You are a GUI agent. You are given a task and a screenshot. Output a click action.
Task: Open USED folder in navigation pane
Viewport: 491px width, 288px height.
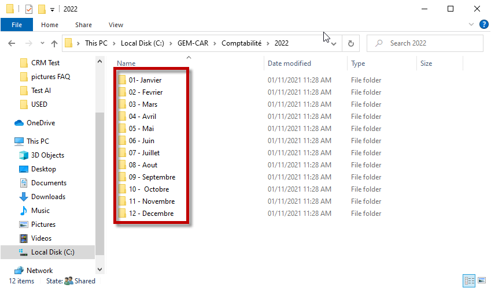pyautogui.click(x=39, y=104)
